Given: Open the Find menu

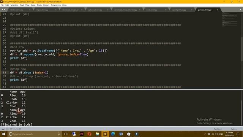Looking at the screenshot, I should (x=22, y=5).
